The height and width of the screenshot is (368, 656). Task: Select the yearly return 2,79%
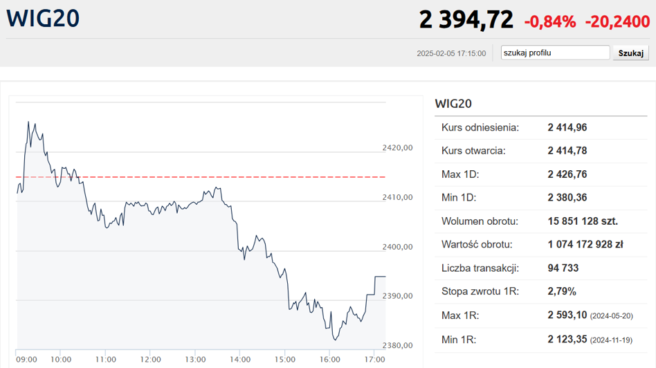562,291
